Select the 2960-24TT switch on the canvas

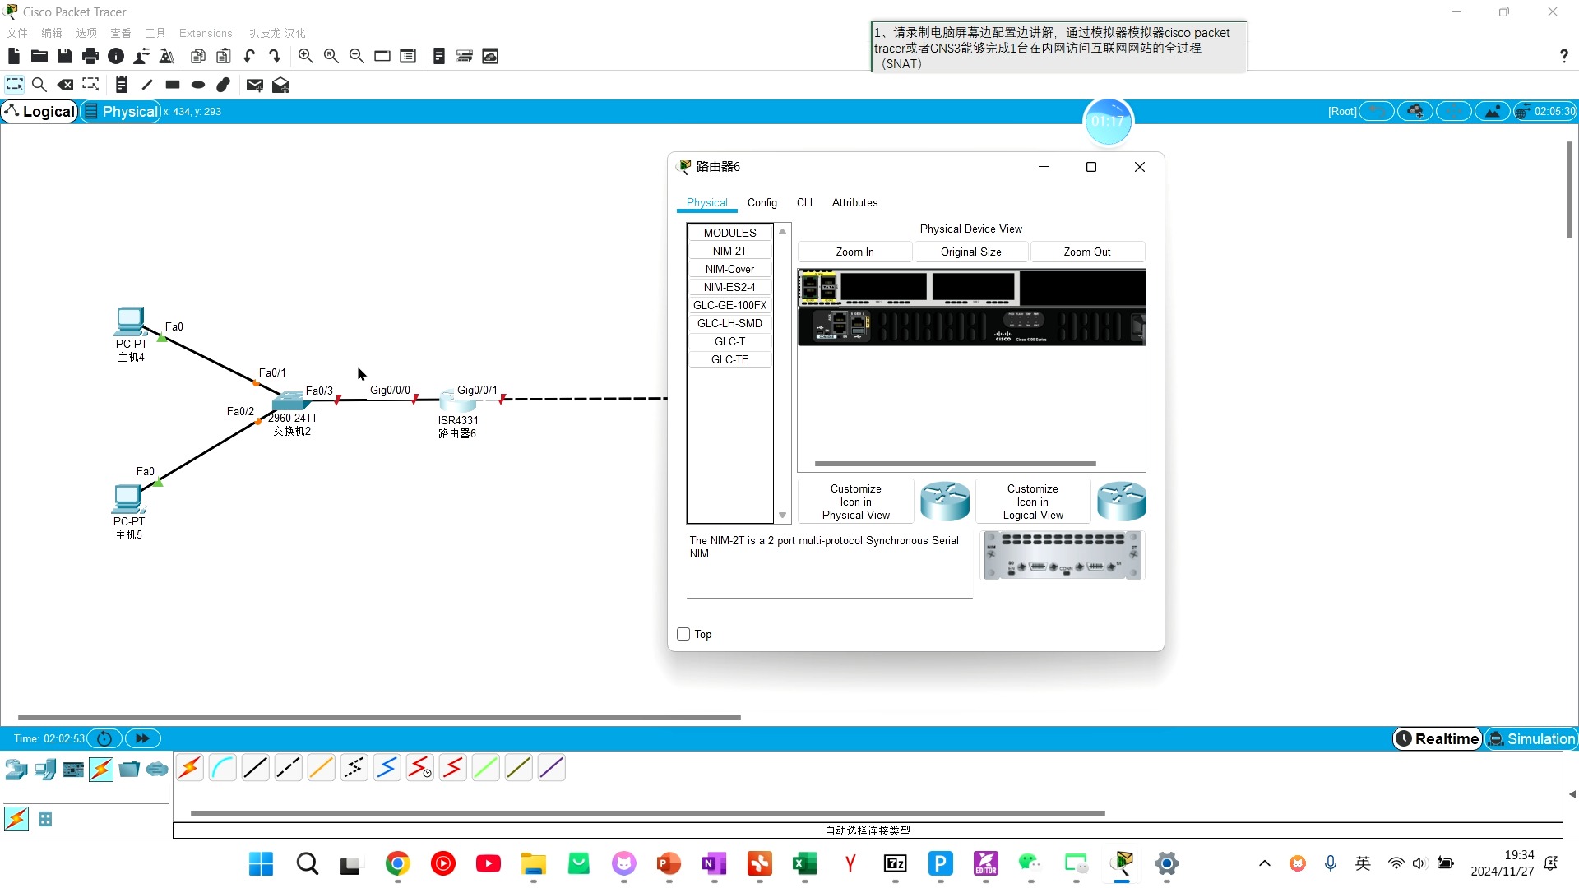click(289, 401)
